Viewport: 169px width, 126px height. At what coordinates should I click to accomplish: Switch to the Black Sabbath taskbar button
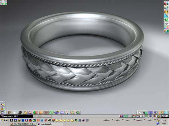23,124
